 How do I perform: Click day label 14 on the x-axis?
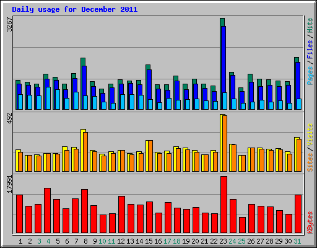(139, 241)
